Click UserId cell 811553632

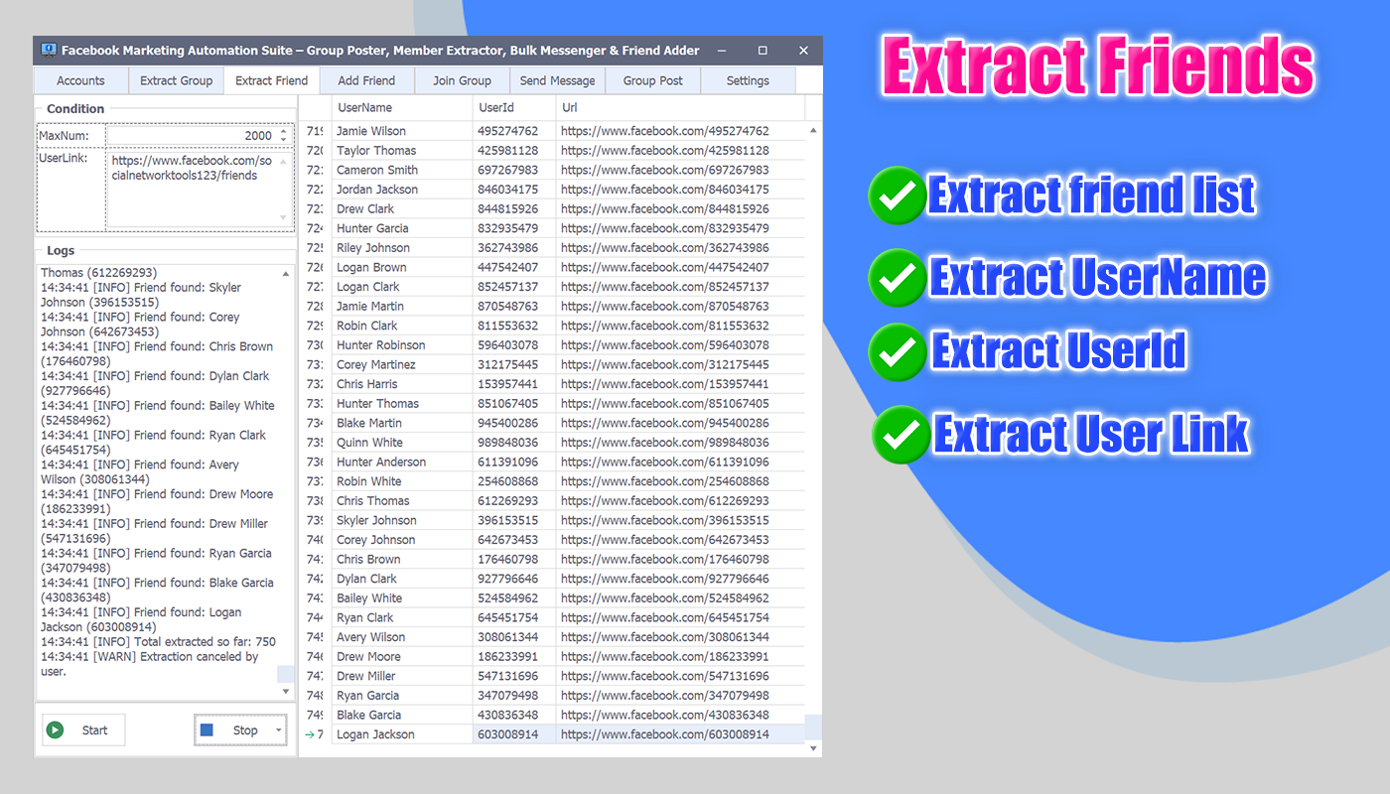514,326
